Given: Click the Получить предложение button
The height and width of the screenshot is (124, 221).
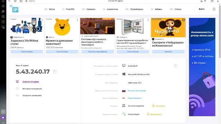Looking at the screenshot, I should pyautogui.click(x=97, y=52).
